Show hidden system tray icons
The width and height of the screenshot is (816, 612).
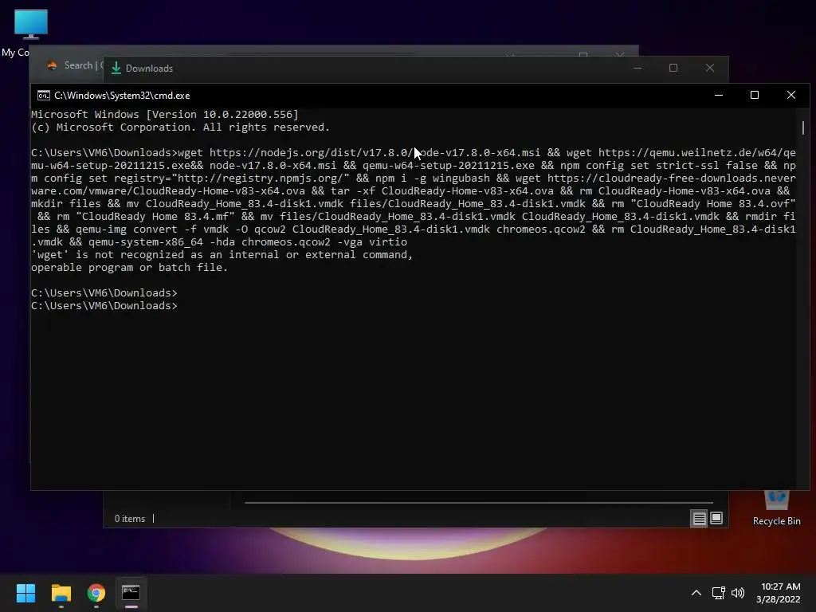pyautogui.click(x=696, y=593)
